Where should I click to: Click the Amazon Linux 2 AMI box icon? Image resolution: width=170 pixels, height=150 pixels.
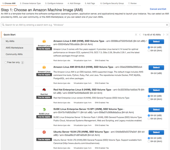[x=44, y=41]
